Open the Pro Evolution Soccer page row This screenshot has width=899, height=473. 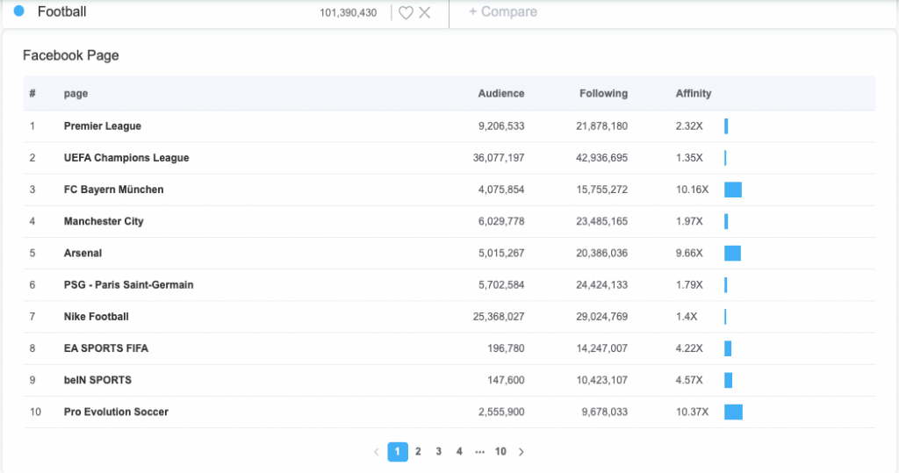449,412
